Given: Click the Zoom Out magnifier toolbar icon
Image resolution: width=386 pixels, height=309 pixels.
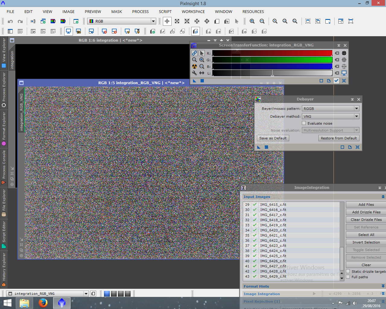Looking at the screenshot, I should [x=262, y=21].
